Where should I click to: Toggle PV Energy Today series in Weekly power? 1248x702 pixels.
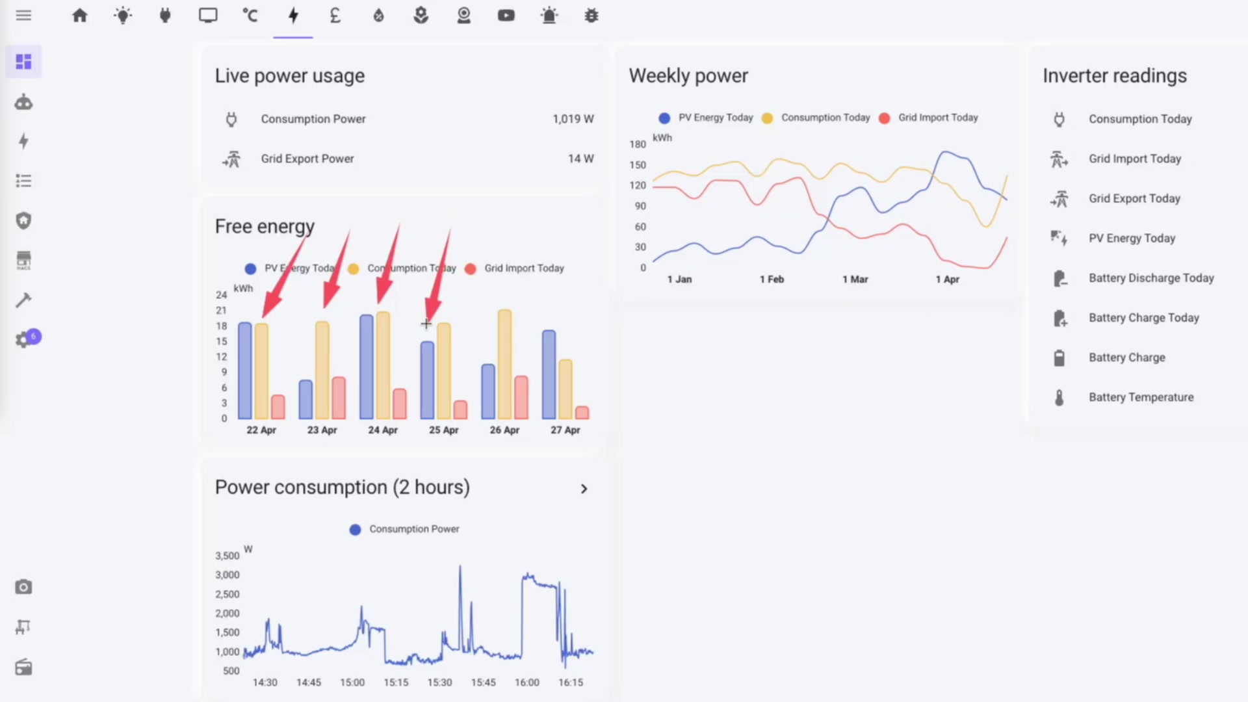click(705, 118)
